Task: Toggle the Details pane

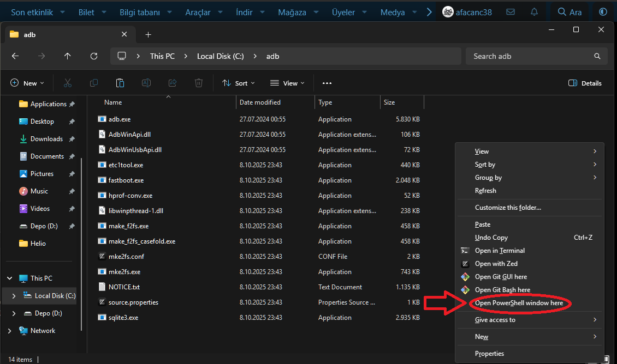Action: point(585,83)
